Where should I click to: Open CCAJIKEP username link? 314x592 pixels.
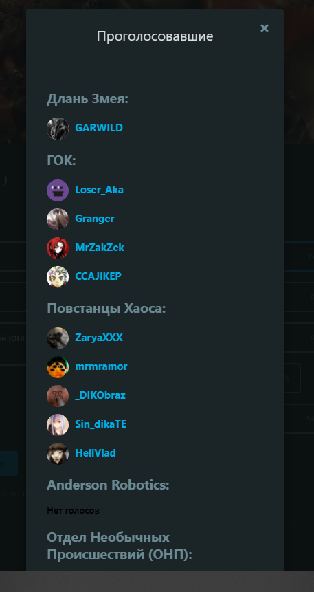point(98,276)
